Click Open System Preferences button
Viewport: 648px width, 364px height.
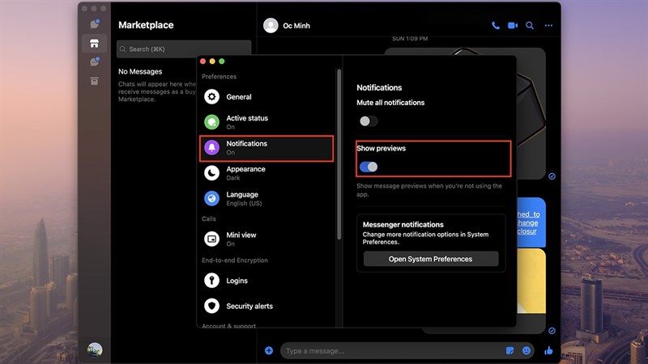point(431,259)
